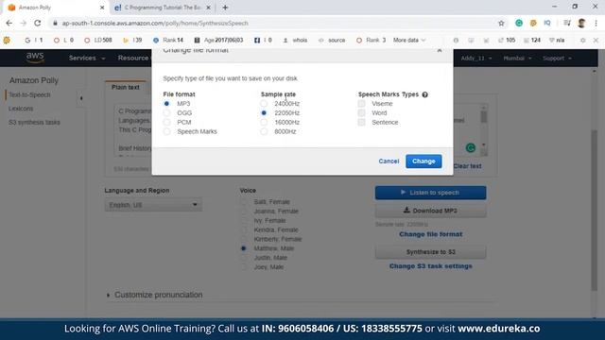The width and height of the screenshot is (605, 340).
Task: Click the AWS logo
Action: click(x=35, y=58)
